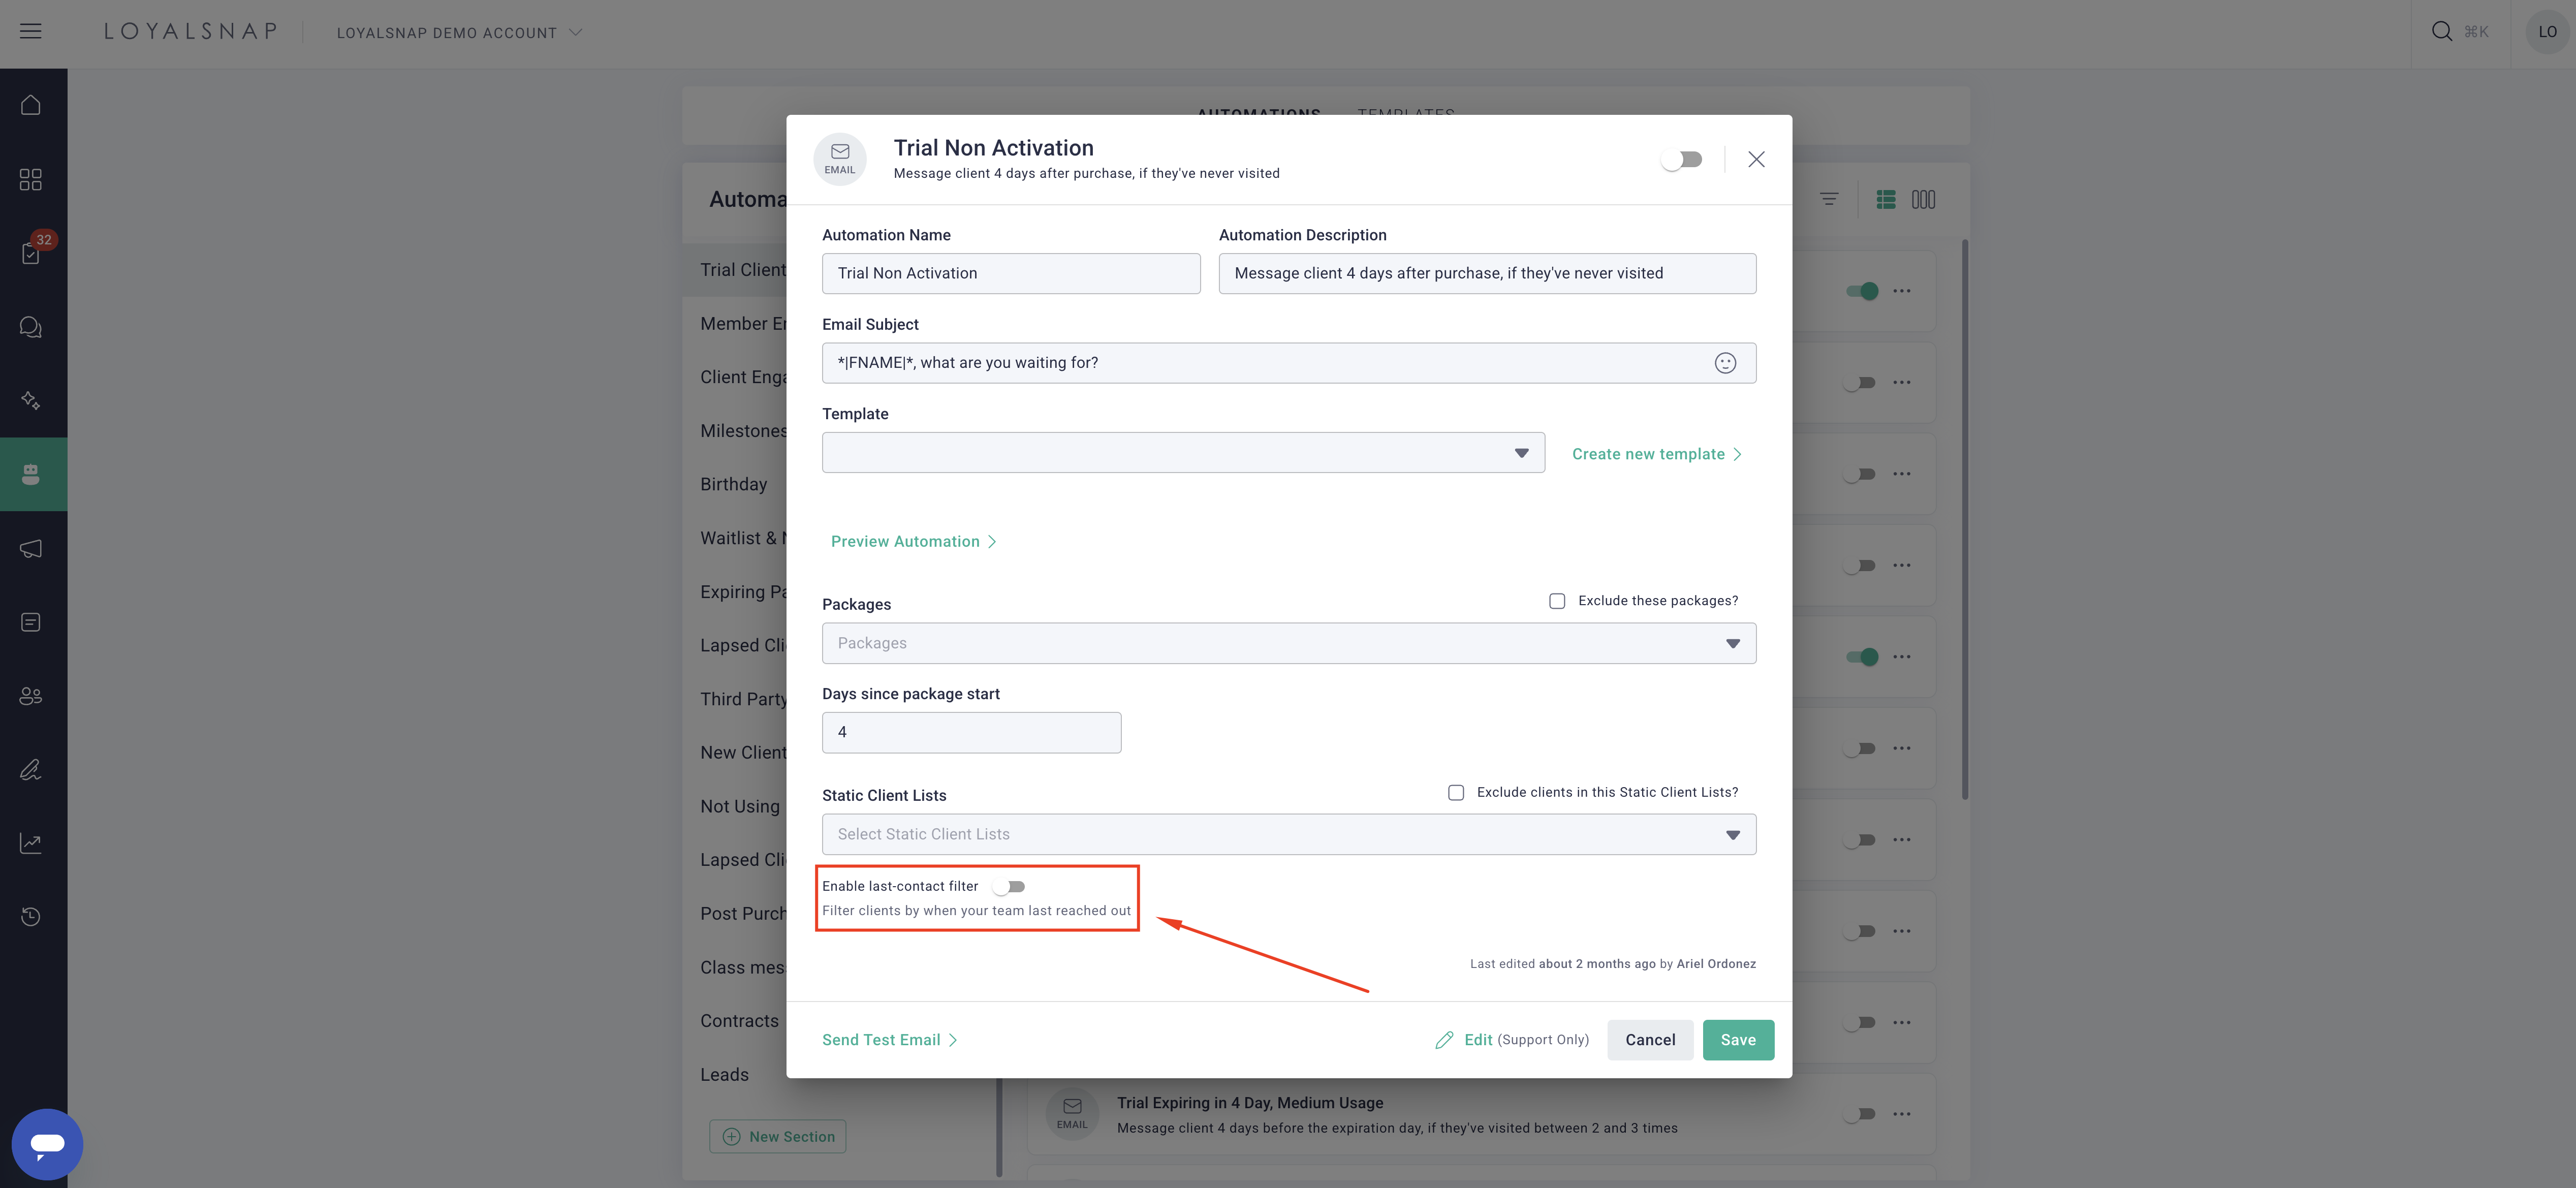
Task: Click the Automation Name input field
Action: coord(1011,273)
